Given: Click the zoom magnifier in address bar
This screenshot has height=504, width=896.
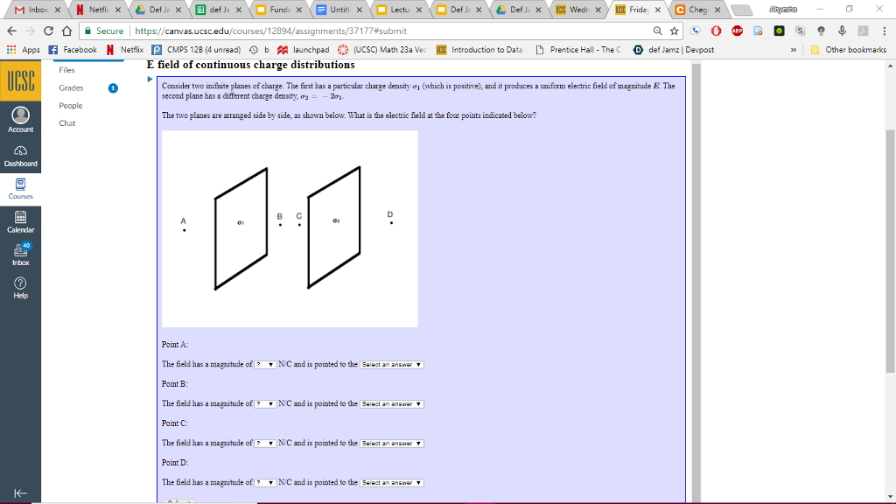Looking at the screenshot, I should pos(658,31).
